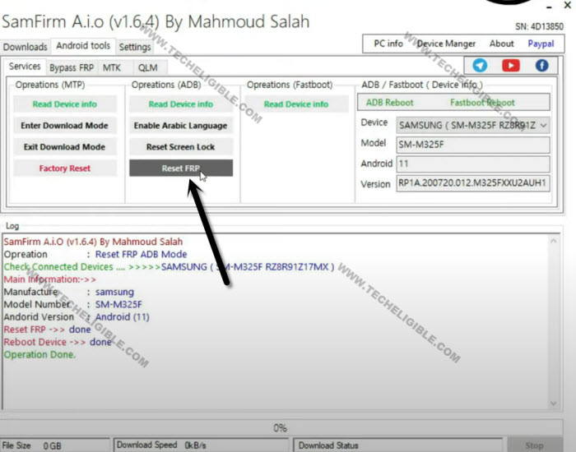Click 'Operation Done.' log line
576x452 pixels.
click(39, 355)
